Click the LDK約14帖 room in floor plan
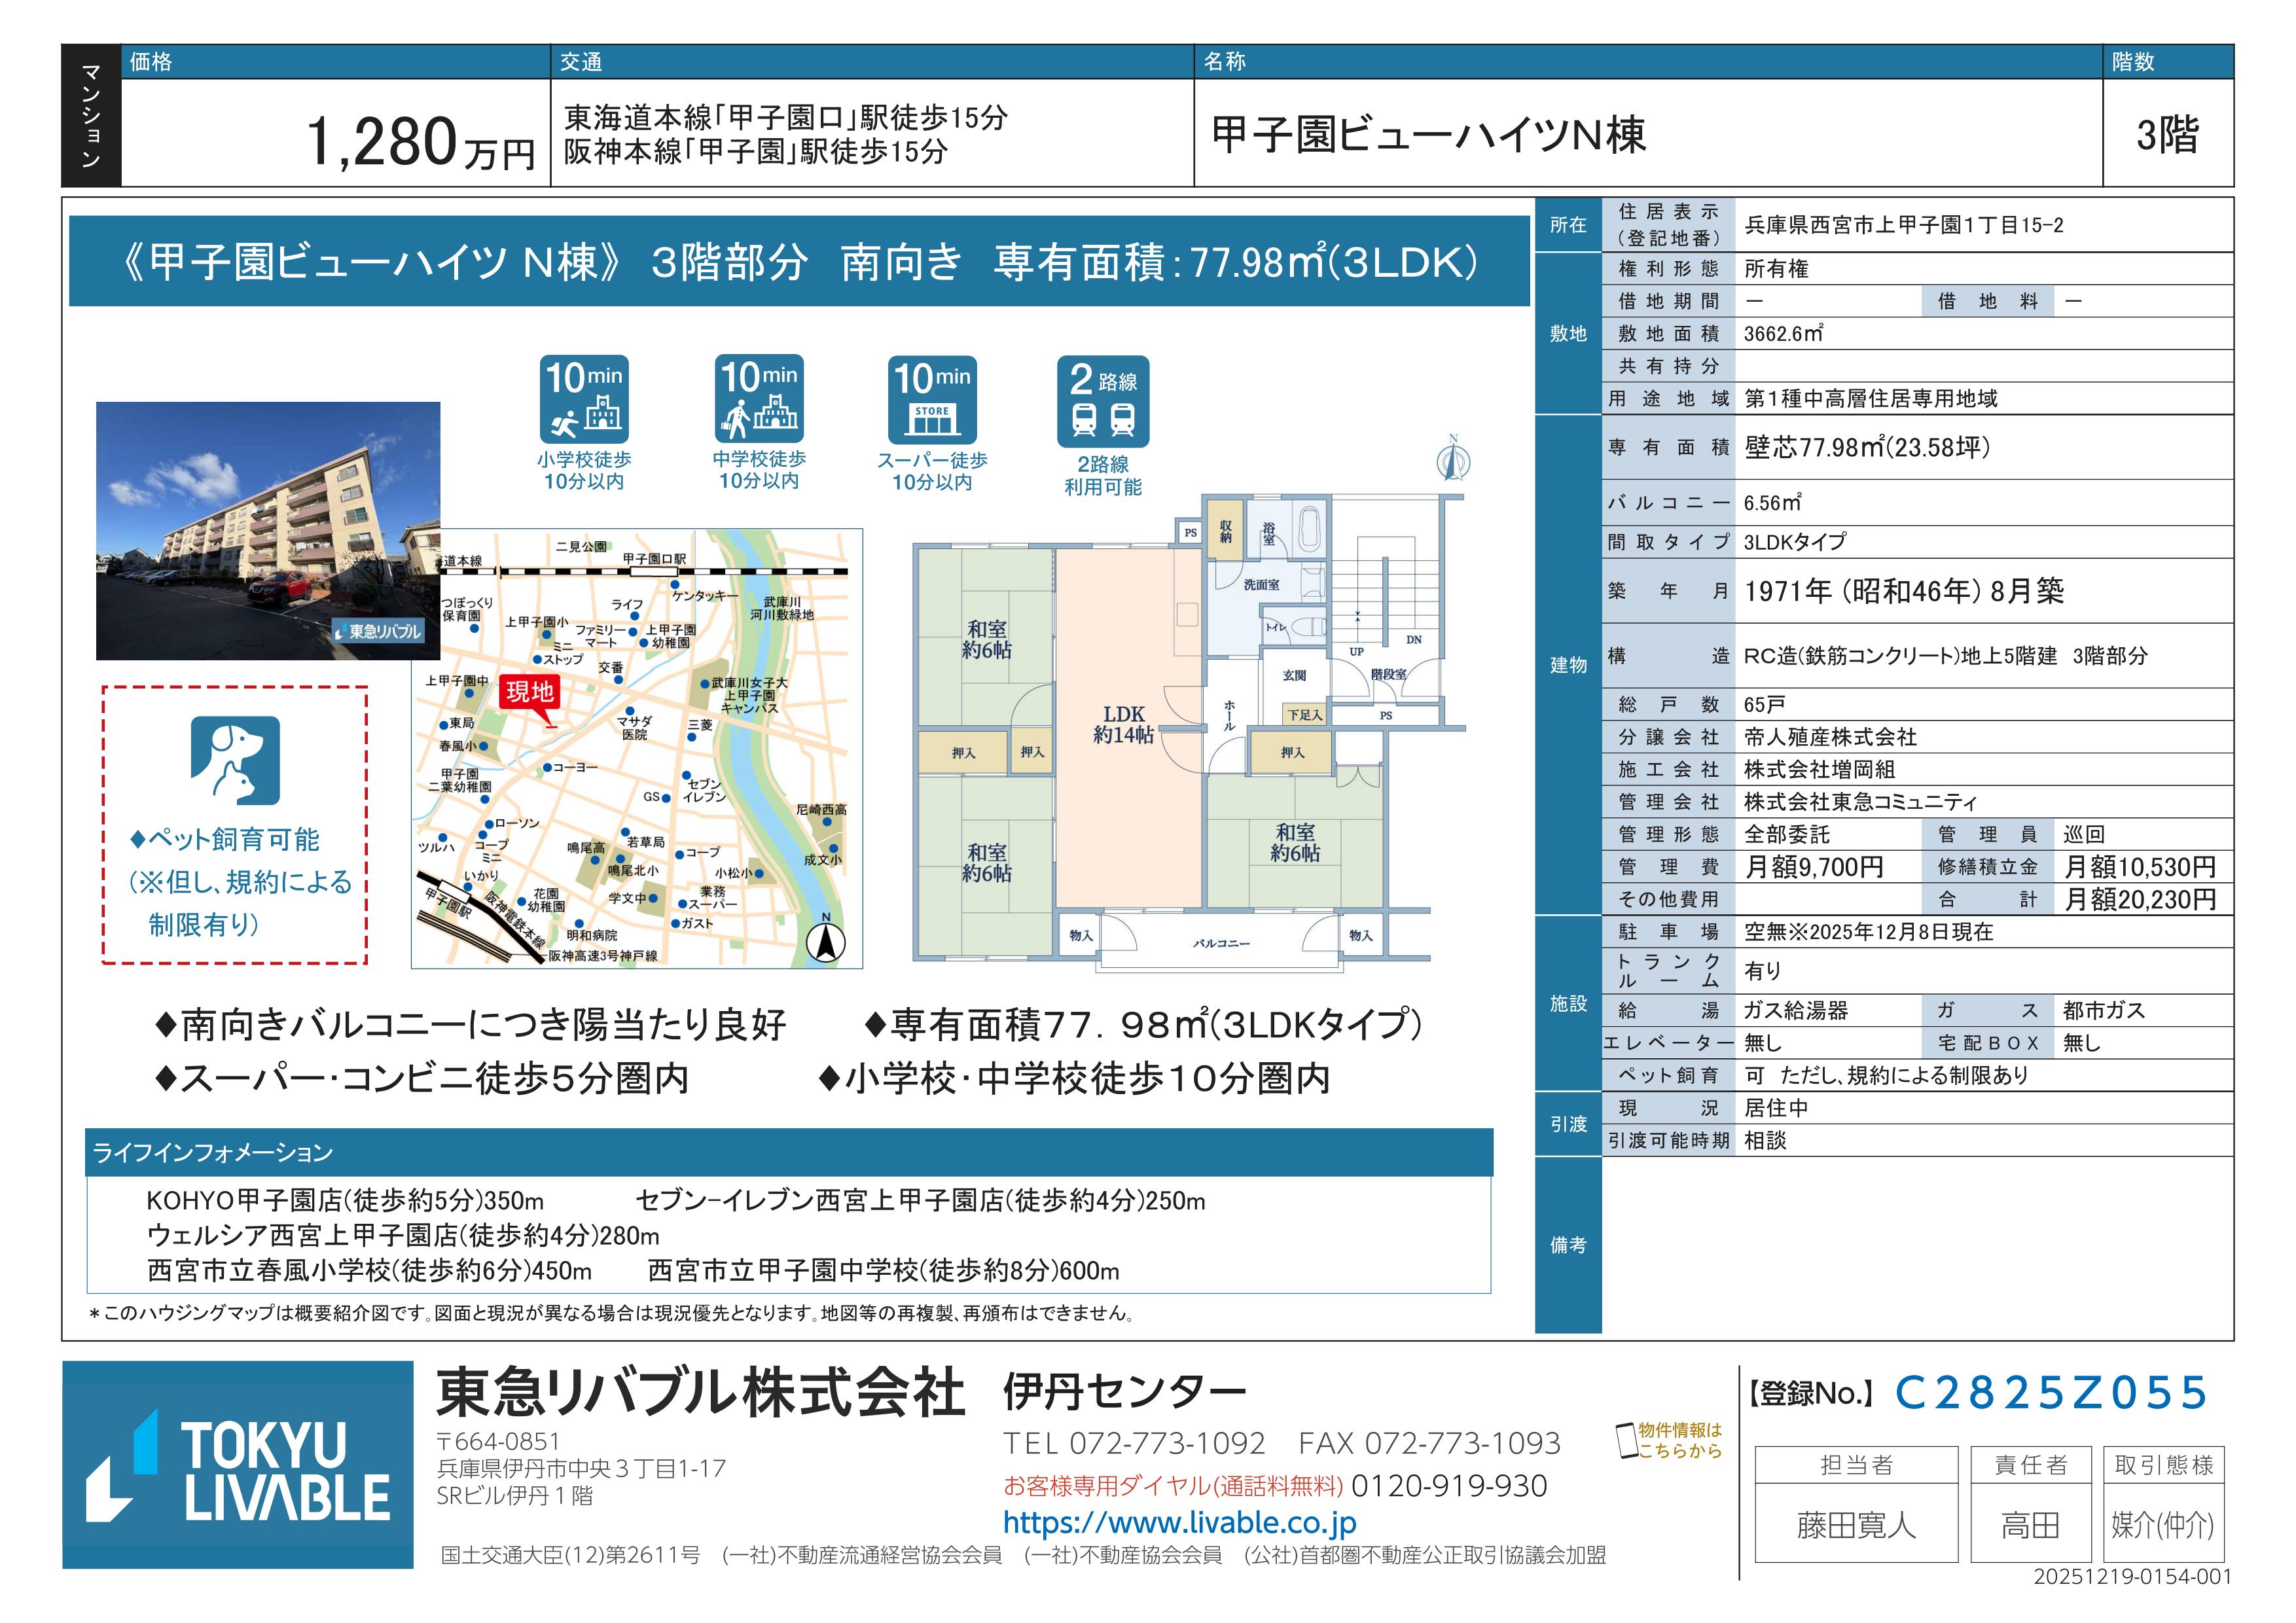 tap(1123, 725)
